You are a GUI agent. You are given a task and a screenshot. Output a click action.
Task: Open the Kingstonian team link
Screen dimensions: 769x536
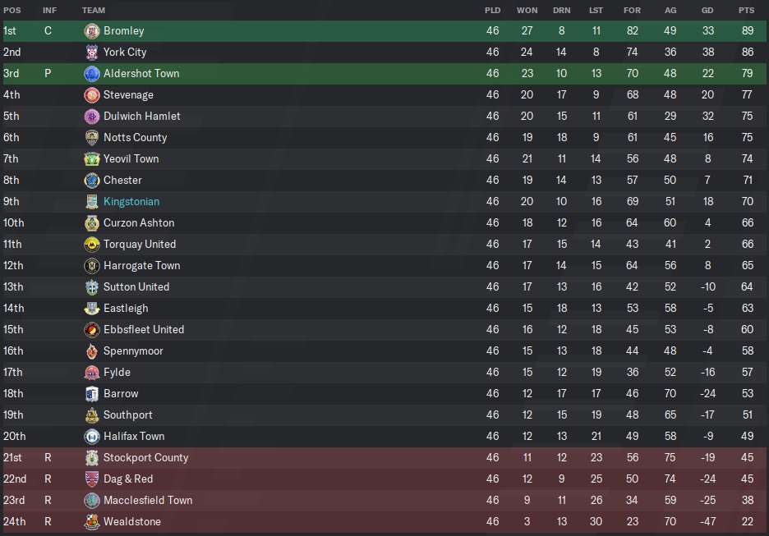(131, 202)
